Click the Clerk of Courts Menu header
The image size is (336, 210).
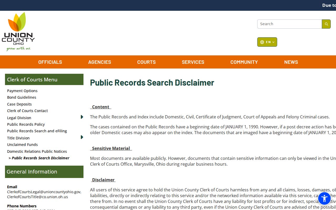(x=44, y=80)
